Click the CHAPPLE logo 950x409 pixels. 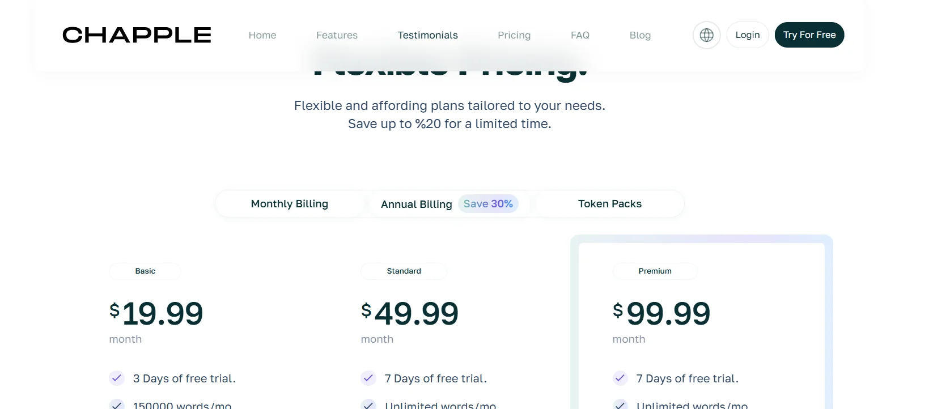[137, 35]
